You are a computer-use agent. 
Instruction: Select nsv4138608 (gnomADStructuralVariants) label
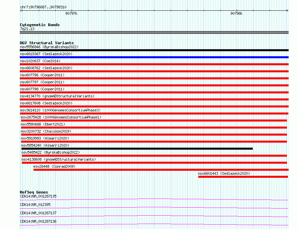(59, 159)
